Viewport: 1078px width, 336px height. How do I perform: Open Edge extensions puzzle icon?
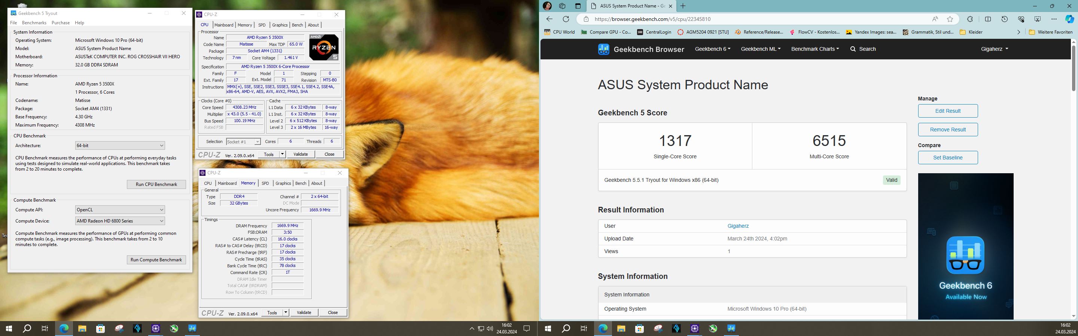969,19
